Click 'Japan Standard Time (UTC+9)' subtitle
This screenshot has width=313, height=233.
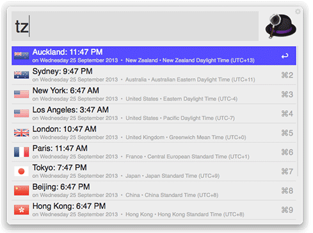click(x=182, y=176)
